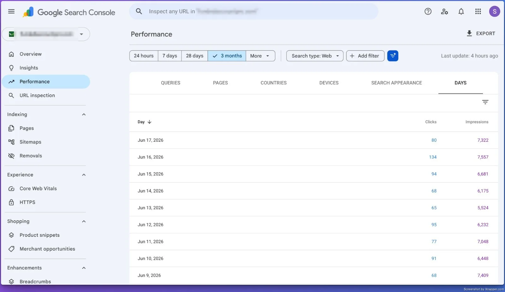This screenshot has width=505, height=292.
Task: Click the Merchant opportunities tag icon
Action: [11, 249]
